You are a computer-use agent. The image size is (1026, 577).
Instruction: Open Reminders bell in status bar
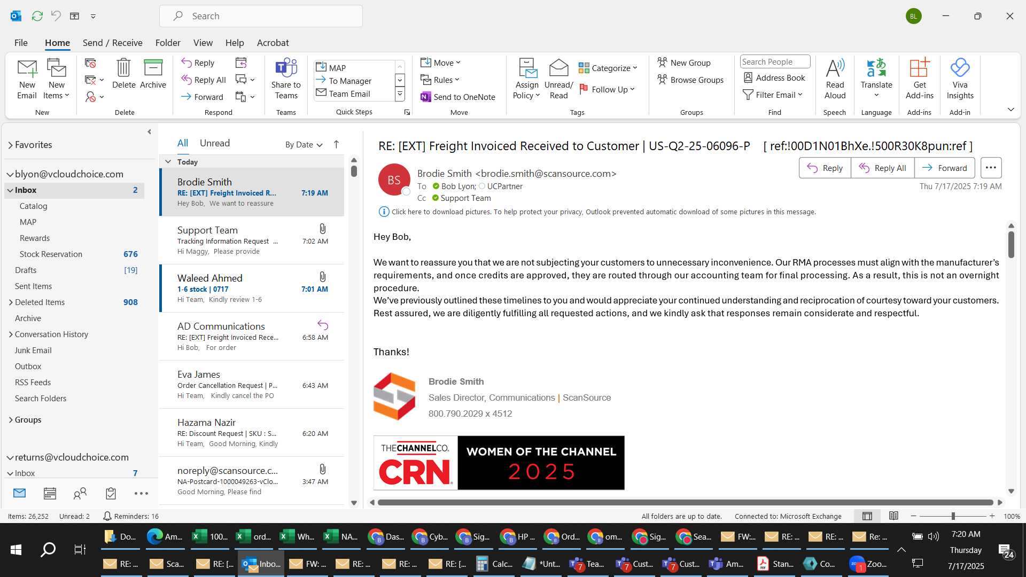click(x=107, y=516)
